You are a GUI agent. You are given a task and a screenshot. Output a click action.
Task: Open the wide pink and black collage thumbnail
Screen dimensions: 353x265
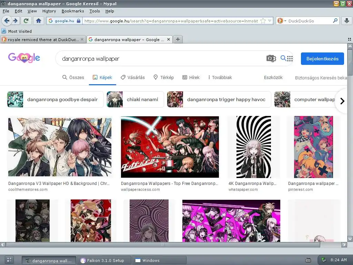point(231,221)
